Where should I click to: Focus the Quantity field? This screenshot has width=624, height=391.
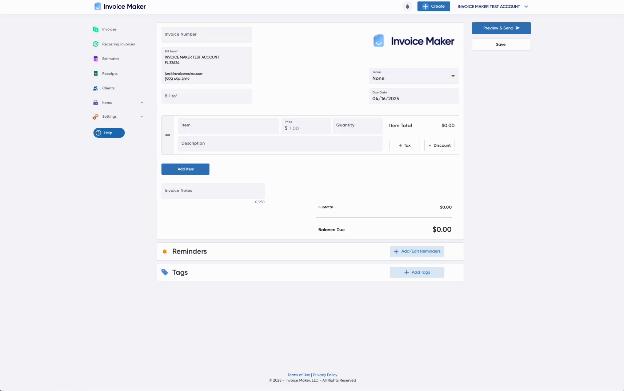(358, 125)
